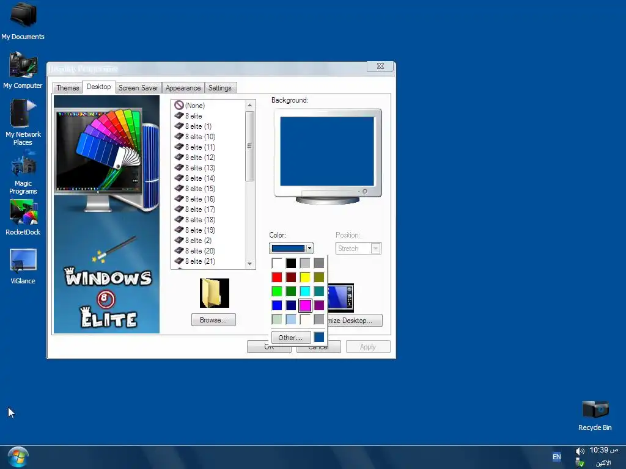This screenshot has width=626, height=469.
Task: Click the folder icon above Browse
Action: (215, 293)
